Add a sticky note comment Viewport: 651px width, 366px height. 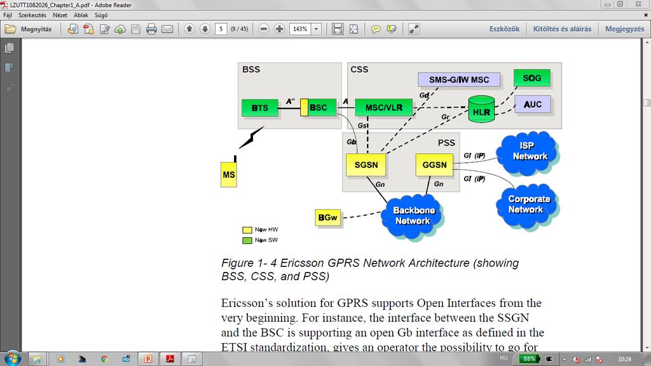coord(376,29)
